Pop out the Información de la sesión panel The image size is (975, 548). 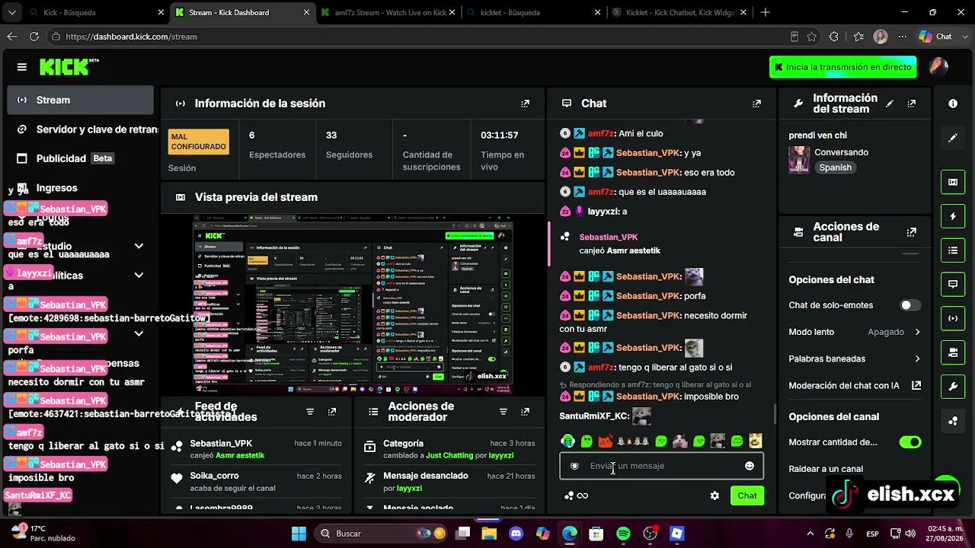pos(525,104)
